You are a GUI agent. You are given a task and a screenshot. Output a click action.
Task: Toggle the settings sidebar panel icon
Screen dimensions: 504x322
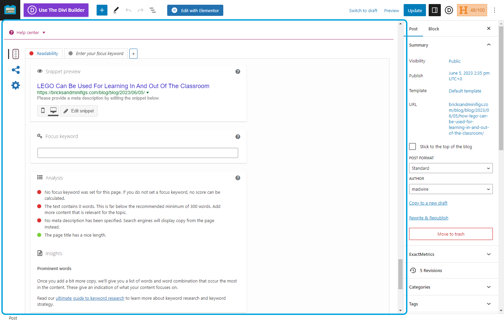(x=435, y=10)
